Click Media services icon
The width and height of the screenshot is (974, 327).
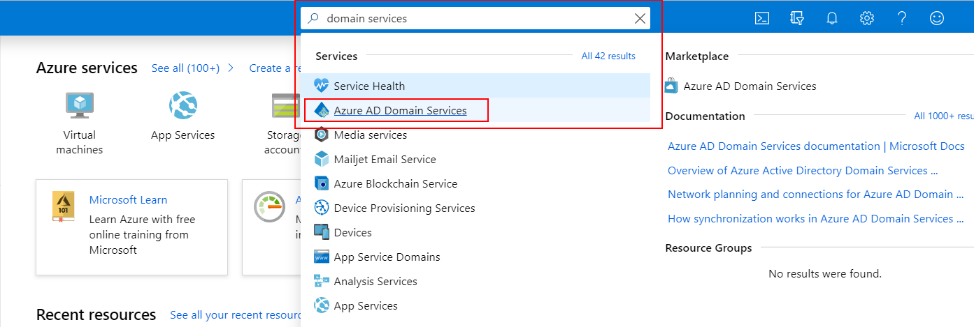pos(322,135)
